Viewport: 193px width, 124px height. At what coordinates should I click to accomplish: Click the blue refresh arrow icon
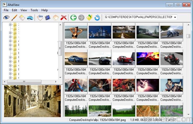pos(97,18)
